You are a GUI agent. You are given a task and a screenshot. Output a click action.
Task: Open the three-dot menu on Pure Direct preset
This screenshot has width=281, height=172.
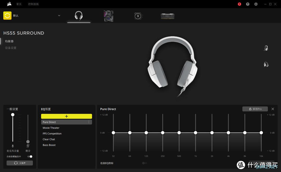89,122
